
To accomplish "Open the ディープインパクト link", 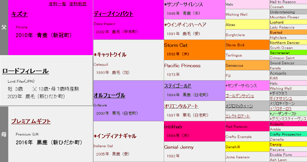I will [x=113, y=14].
